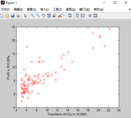Minimize the Figure 1 window
This screenshot has width=131, height=118.
pyautogui.click(x=104, y=3)
